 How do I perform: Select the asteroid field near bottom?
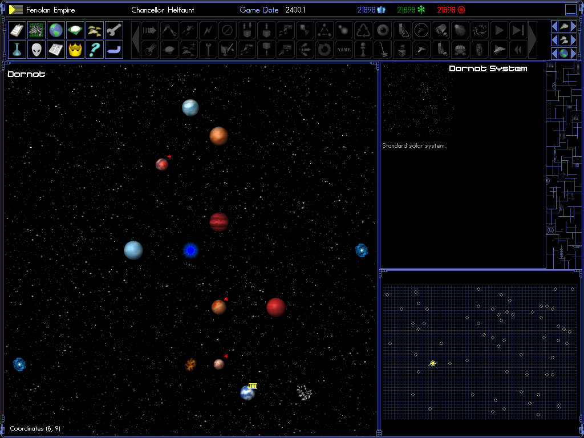point(305,392)
